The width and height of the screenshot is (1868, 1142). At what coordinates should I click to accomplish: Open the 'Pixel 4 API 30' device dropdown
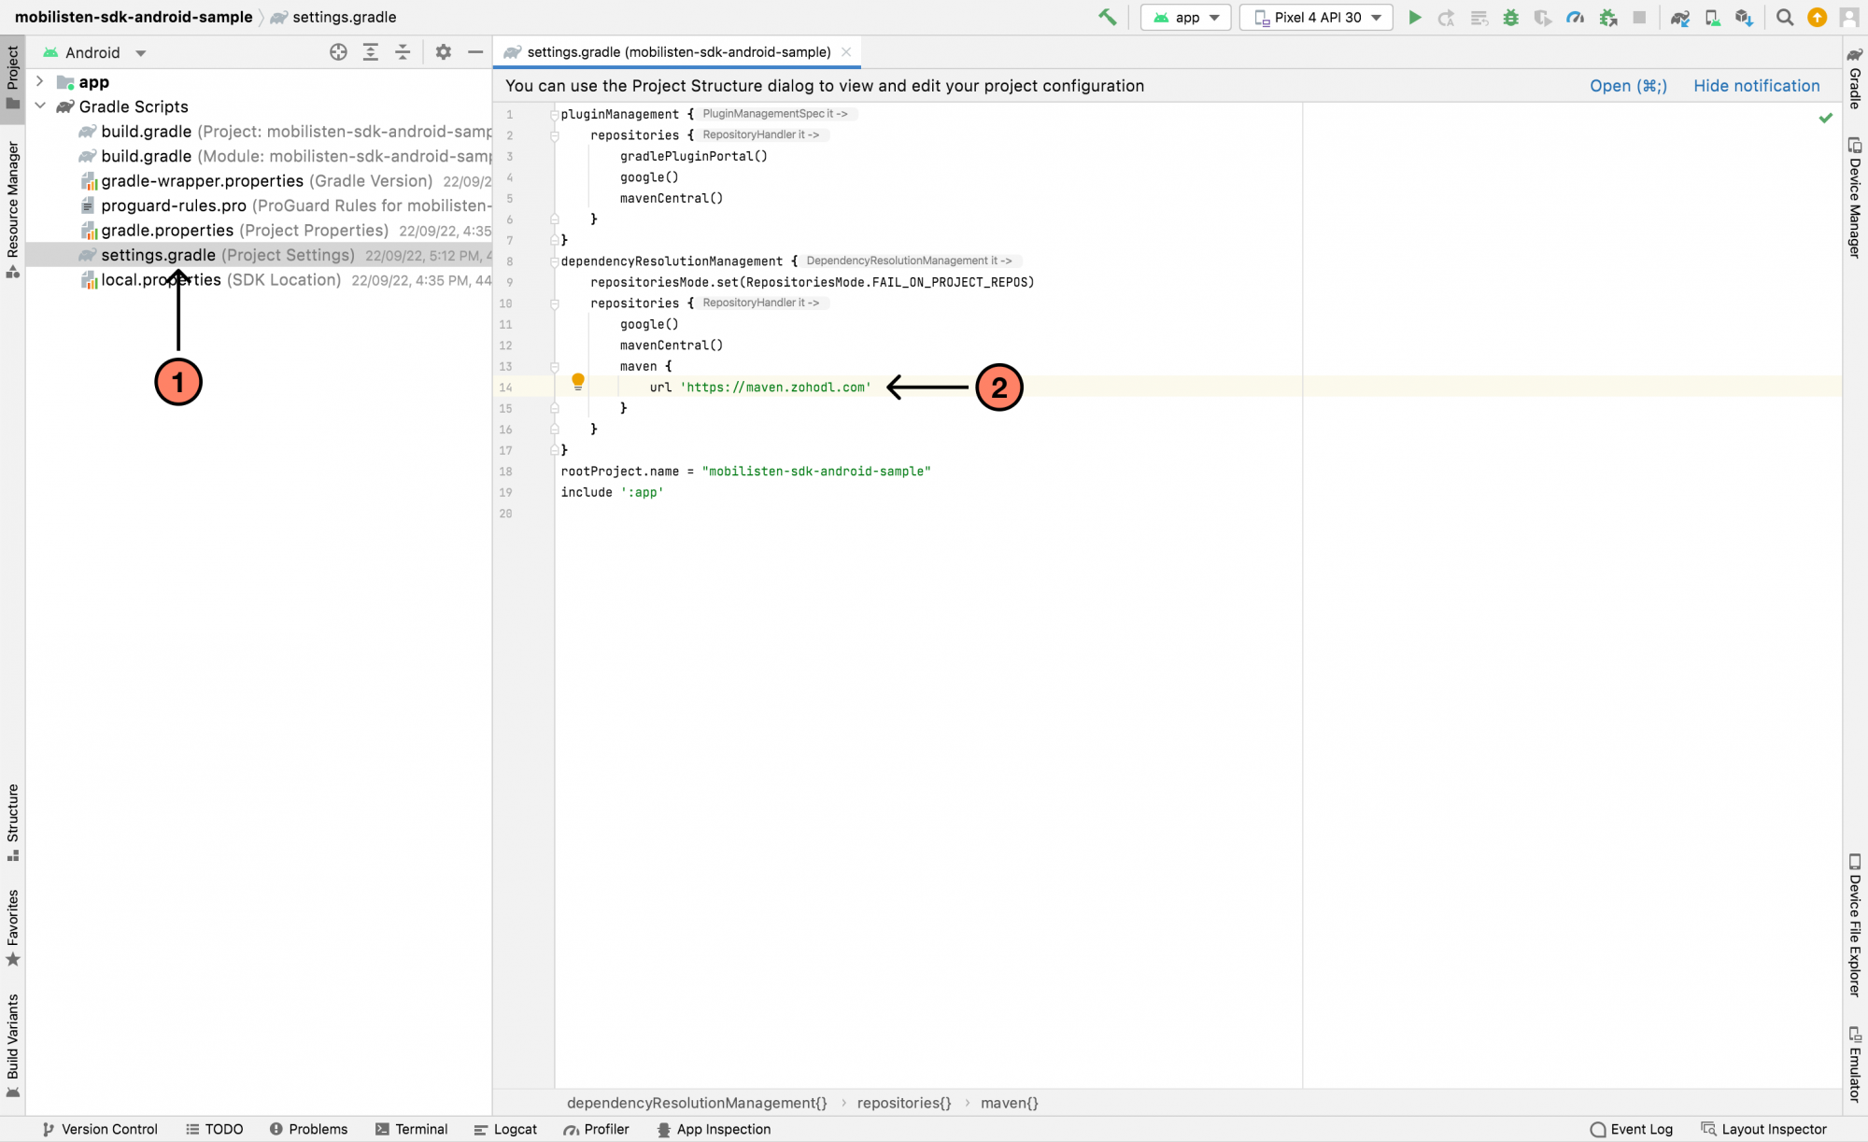click(x=1315, y=17)
